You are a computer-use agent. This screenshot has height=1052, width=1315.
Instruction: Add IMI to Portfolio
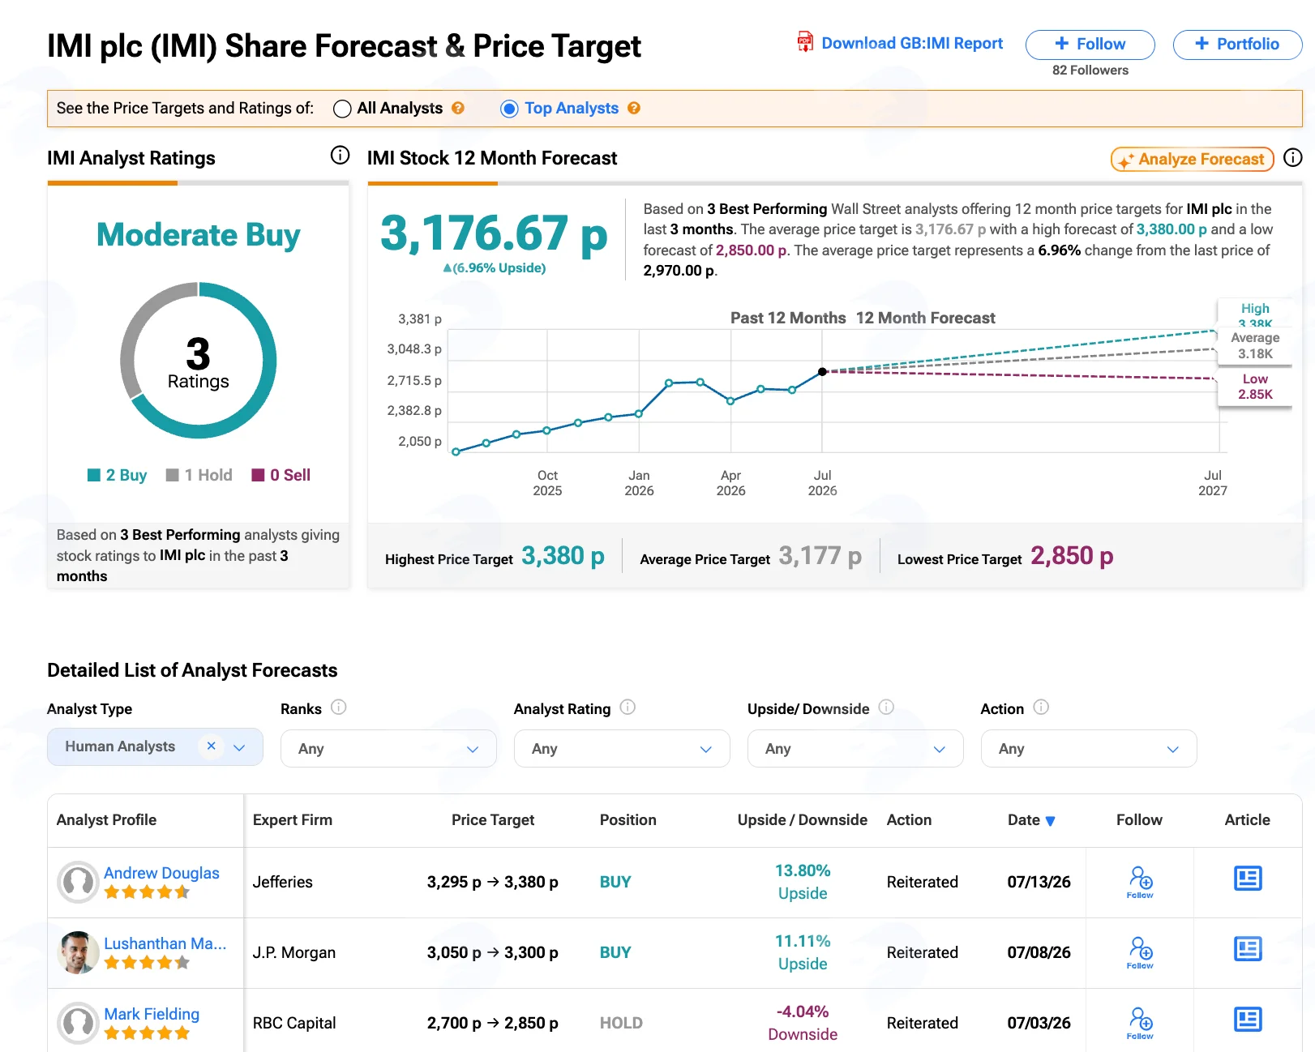point(1237,45)
